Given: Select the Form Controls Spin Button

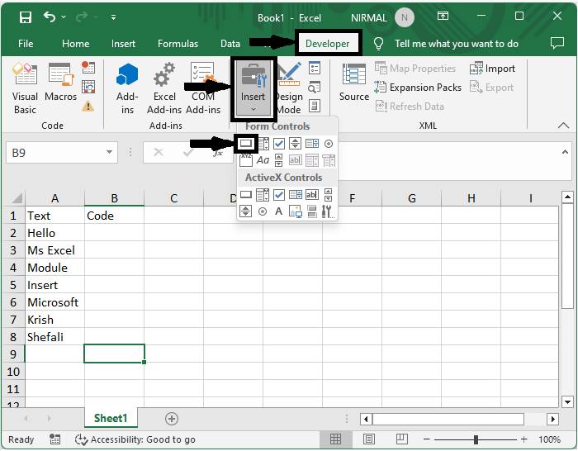Looking at the screenshot, I should pos(296,144).
